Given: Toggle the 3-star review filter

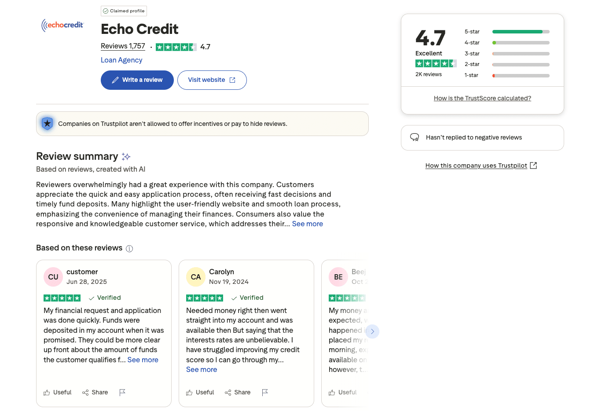Looking at the screenshot, I should point(521,53).
